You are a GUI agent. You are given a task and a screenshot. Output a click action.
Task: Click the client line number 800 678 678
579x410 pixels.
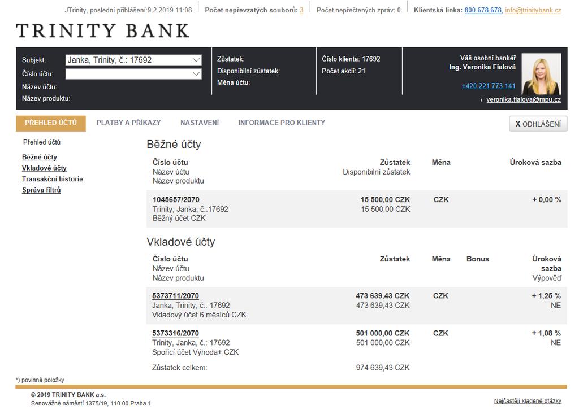coord(483,10)
